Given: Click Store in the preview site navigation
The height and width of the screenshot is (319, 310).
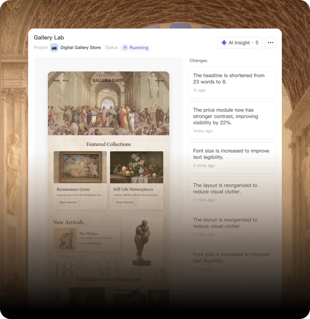Looking at the screenshot, I should coord(65,81).
